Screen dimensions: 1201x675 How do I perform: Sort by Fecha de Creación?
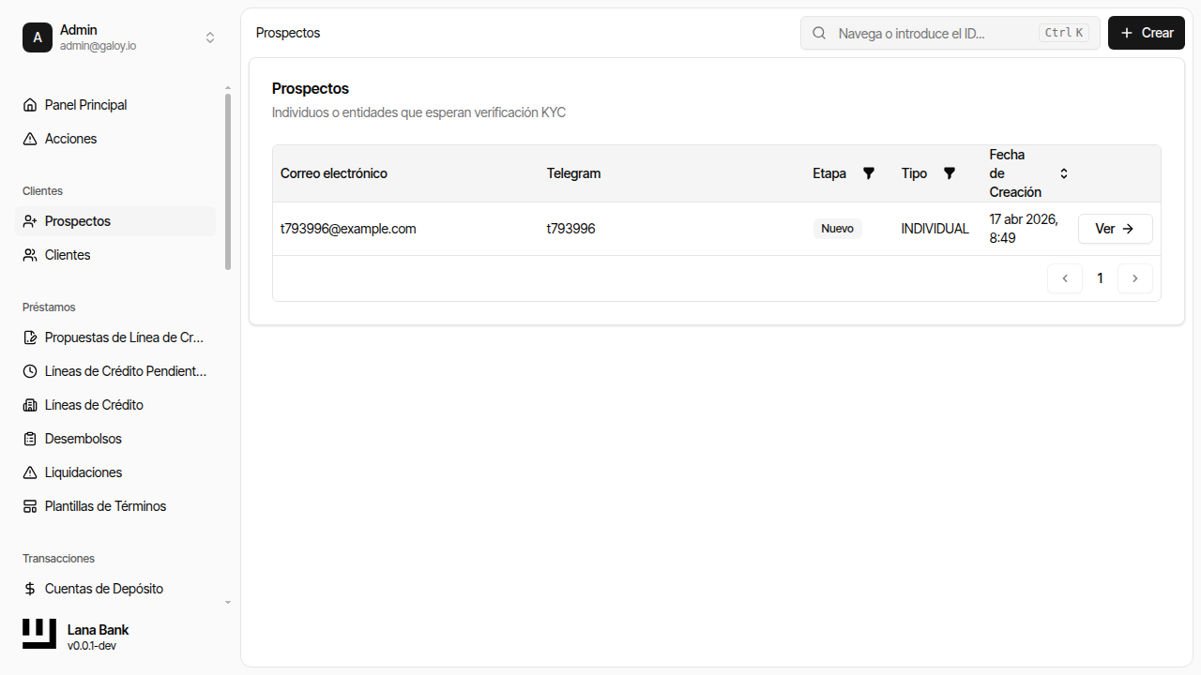pos(1063,172)
